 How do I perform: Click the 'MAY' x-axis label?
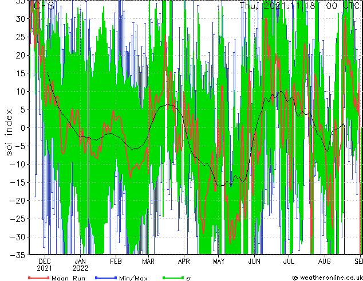tap(219, 262)
